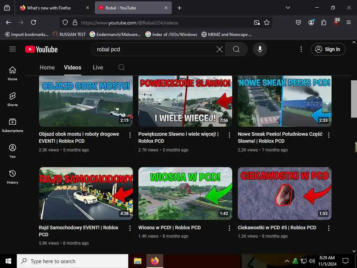Click the Firefox address bar URL
The image size is (357, 268).
(x=130, y=23)
